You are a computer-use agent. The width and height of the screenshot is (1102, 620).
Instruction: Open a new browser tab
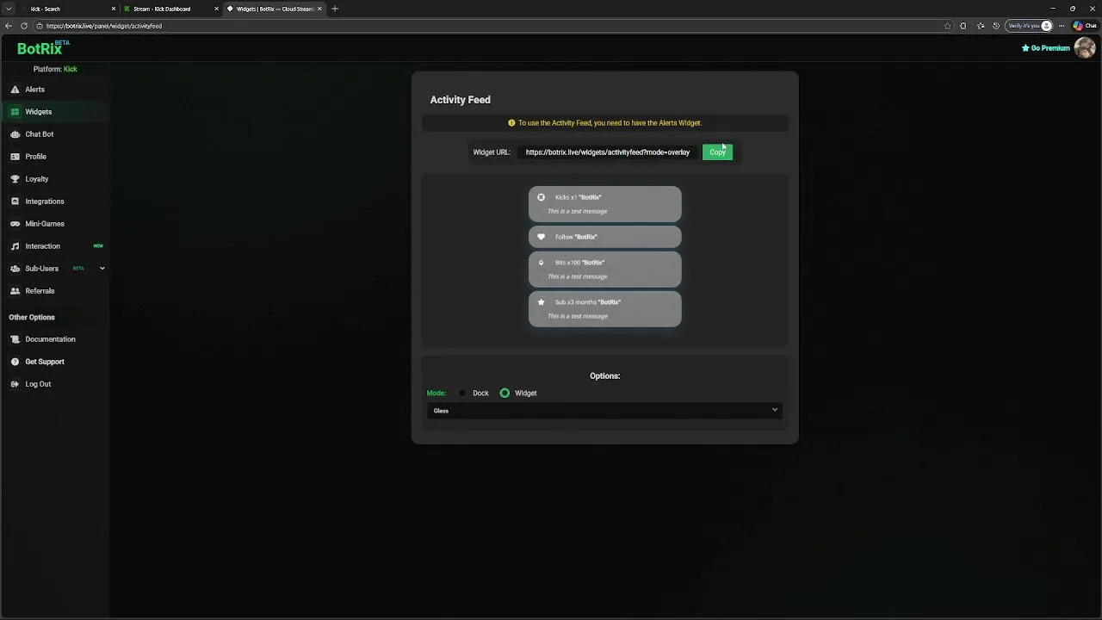(x=335, y=9)
